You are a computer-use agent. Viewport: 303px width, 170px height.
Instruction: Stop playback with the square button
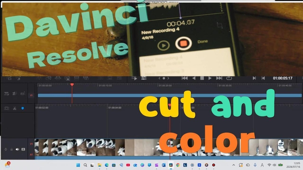pyautogui.click(x=202, y=78)
